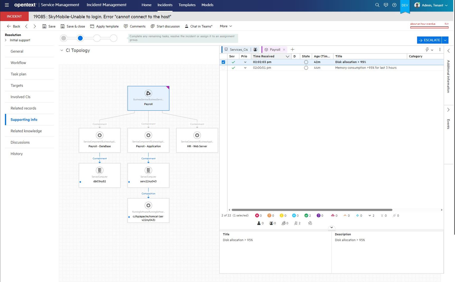Open notifications via the chat bubble icon
Viewport: 455px width, 282px height.
[x=386, y=5]
